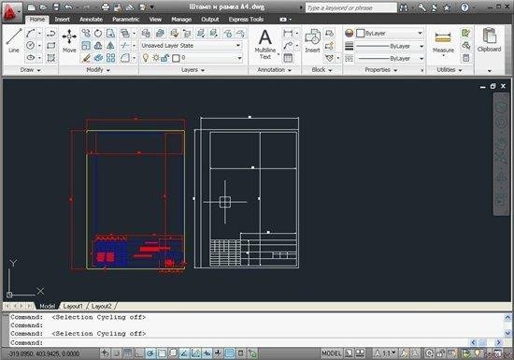The image size is (514, 360).
Task: Select the Copy tool in Modify panel
Action: [86, 33]
